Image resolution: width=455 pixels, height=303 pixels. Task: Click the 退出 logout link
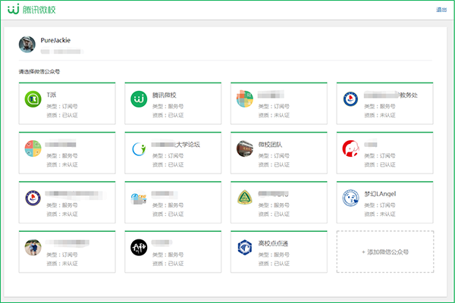pos(441,10)
